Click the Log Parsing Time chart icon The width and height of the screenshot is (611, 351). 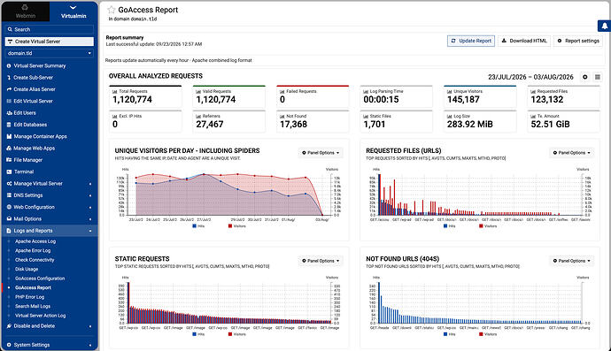tap(366, 91)
